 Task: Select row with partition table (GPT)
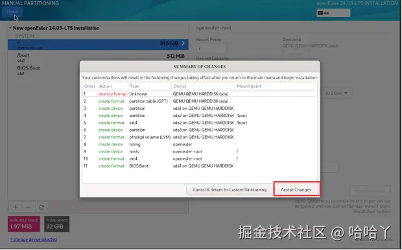(x=200, y=101)
